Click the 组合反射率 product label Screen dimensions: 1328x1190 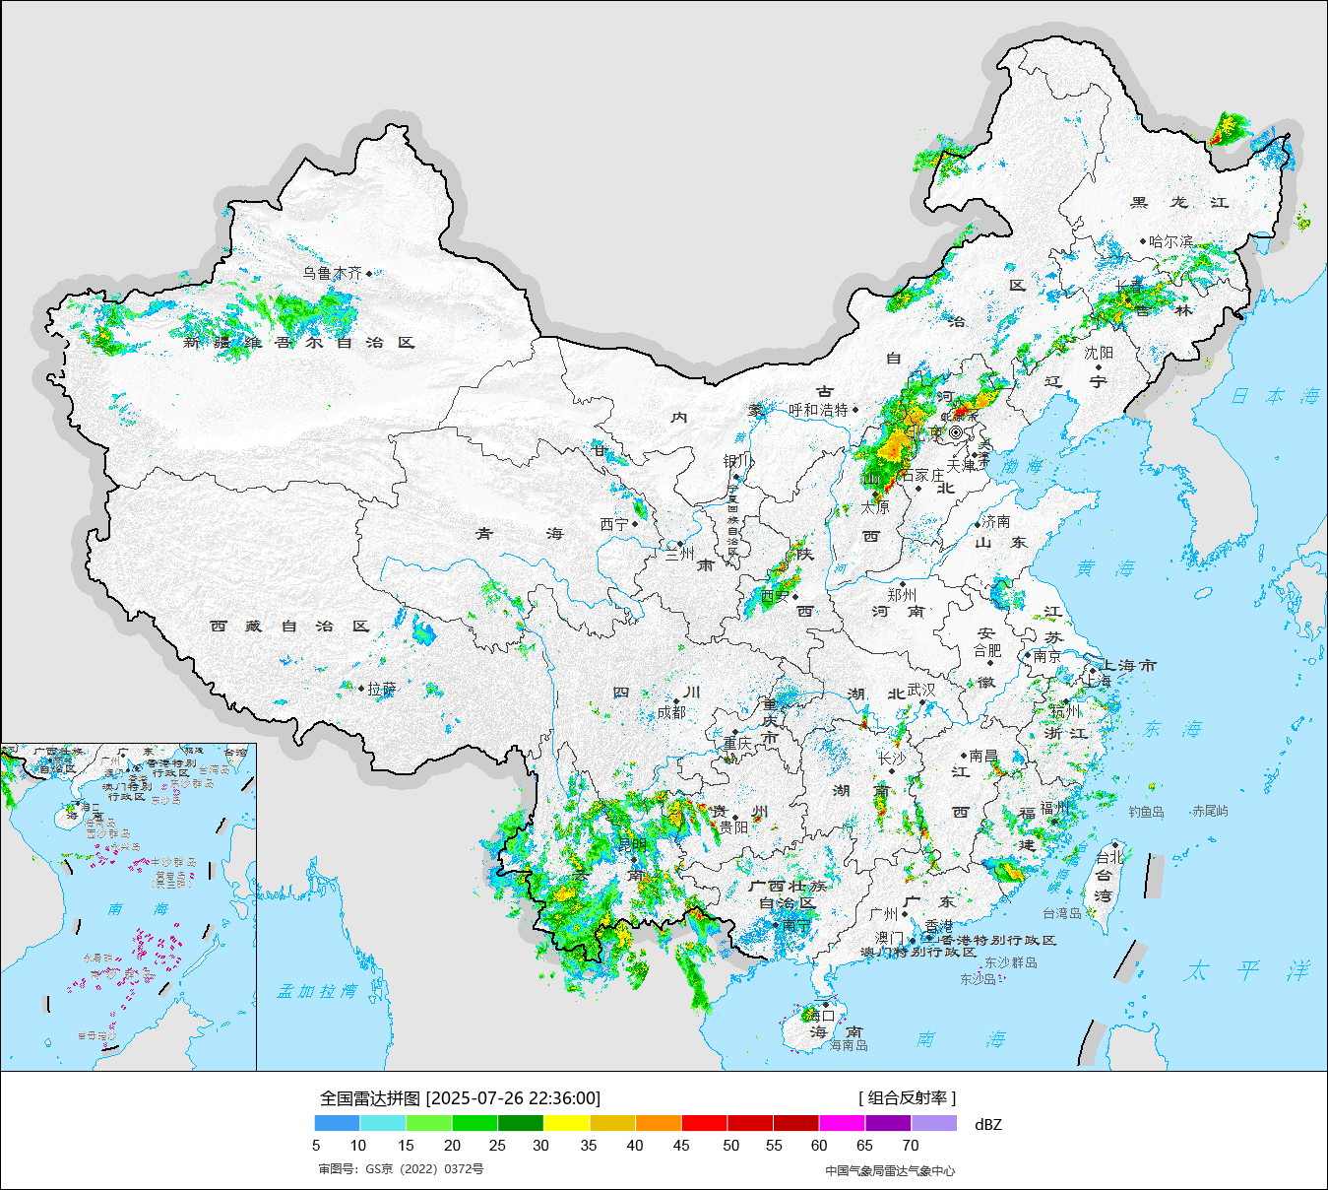coord(907,1097)
